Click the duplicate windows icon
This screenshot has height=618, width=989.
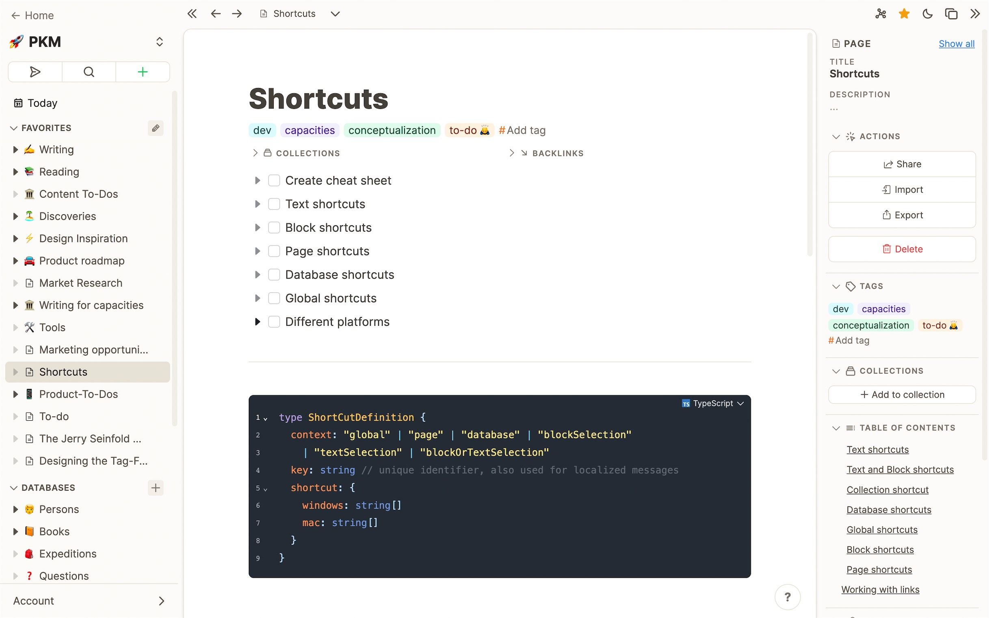(x=951, y=14)
